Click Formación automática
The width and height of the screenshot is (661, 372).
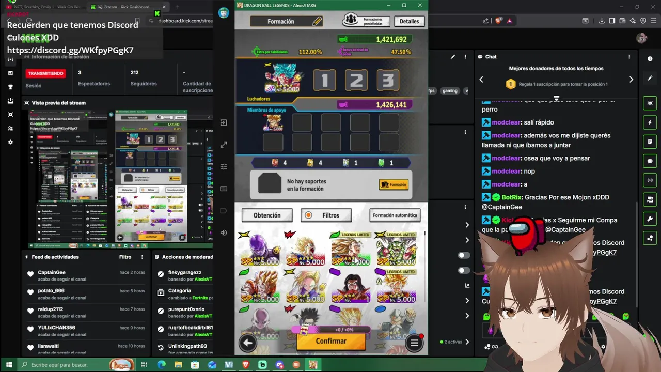(x=395, y=215)
